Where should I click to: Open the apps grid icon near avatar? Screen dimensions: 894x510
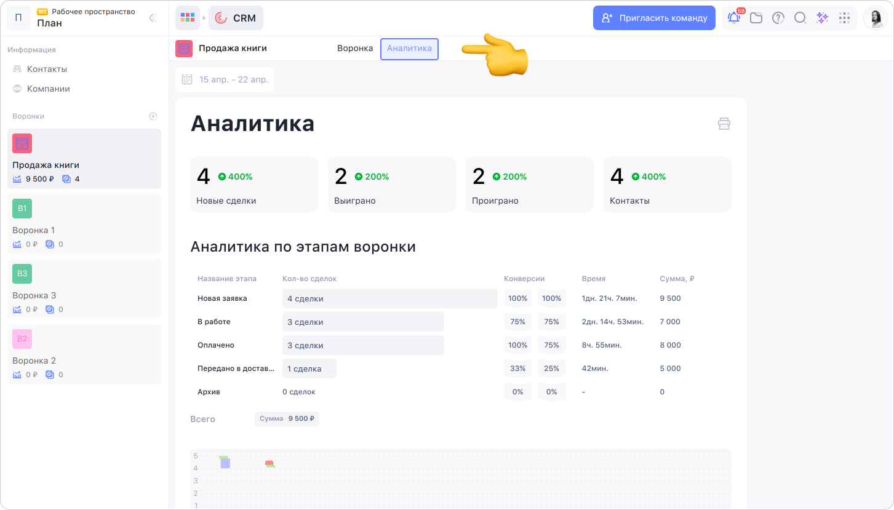844,18
